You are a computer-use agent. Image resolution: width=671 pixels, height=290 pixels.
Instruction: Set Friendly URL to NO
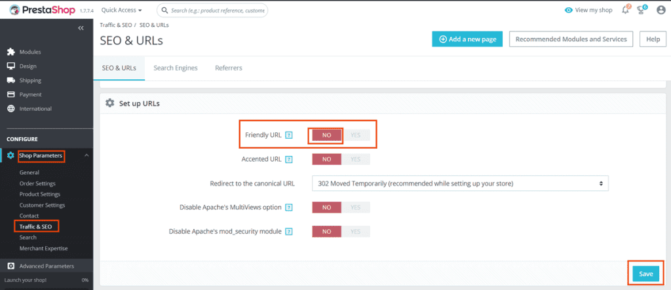tap(326, 135)
